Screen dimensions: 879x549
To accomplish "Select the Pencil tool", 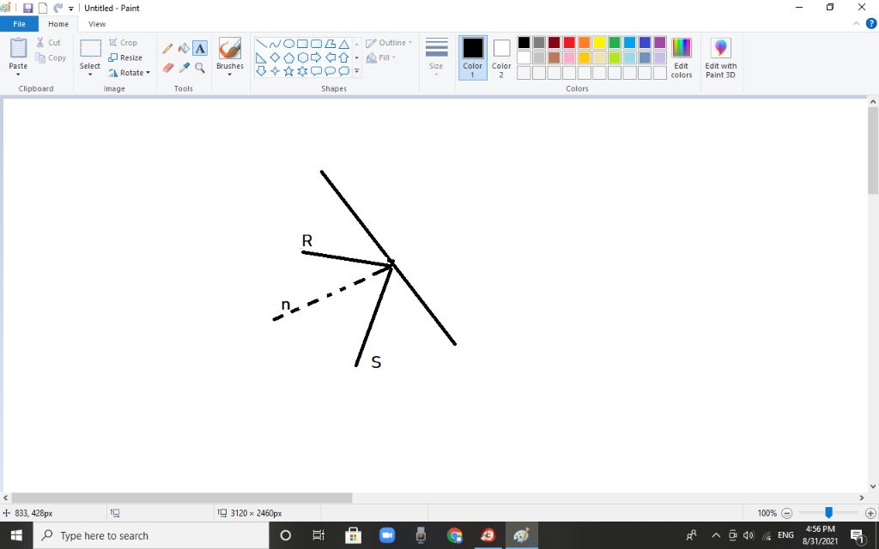I will pyautogui.click(x=167, y=49).
